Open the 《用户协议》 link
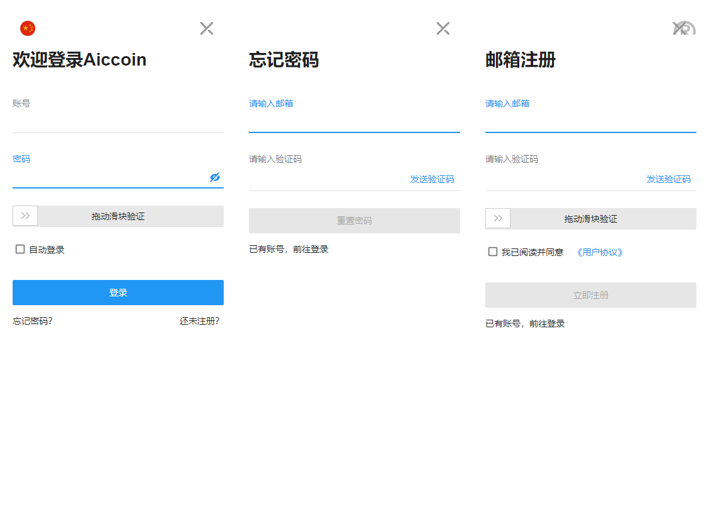Image resolution: width=709 pixels, height=512 pixels. tap(600, 252)
